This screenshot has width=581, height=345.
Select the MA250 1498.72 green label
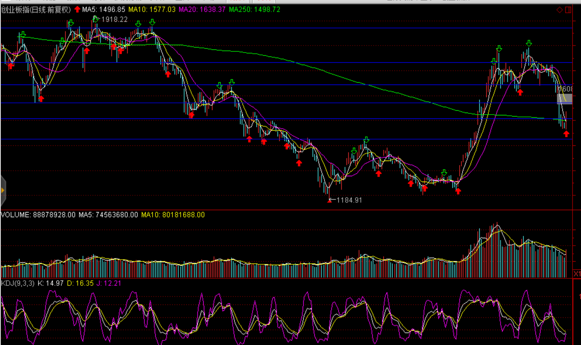click(254, 9)
